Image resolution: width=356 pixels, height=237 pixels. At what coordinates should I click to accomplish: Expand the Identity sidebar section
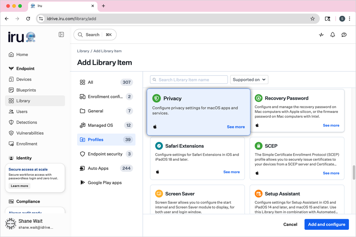pos(24,158)
